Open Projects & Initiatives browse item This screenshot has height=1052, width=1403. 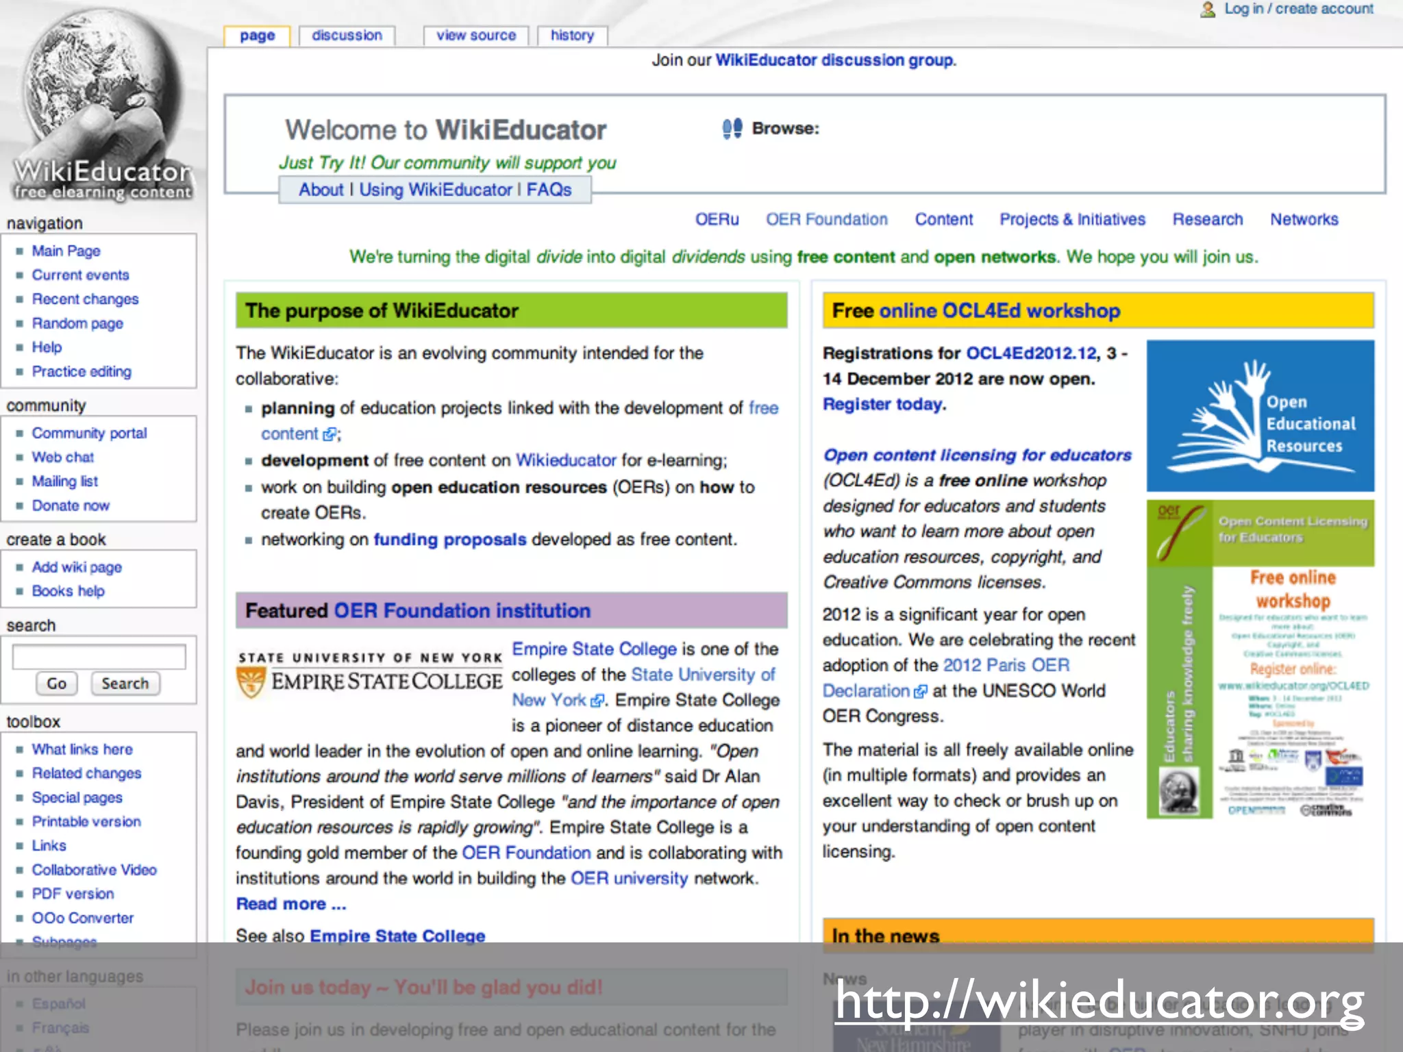[x=1072, y=220]
